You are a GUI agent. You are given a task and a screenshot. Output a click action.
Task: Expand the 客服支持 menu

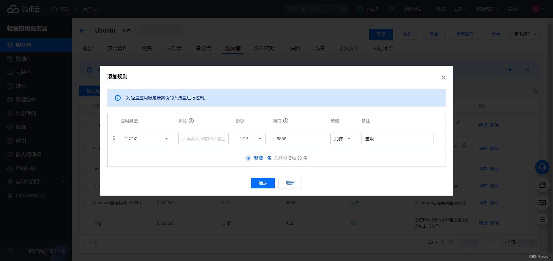(x=487, y=9)
